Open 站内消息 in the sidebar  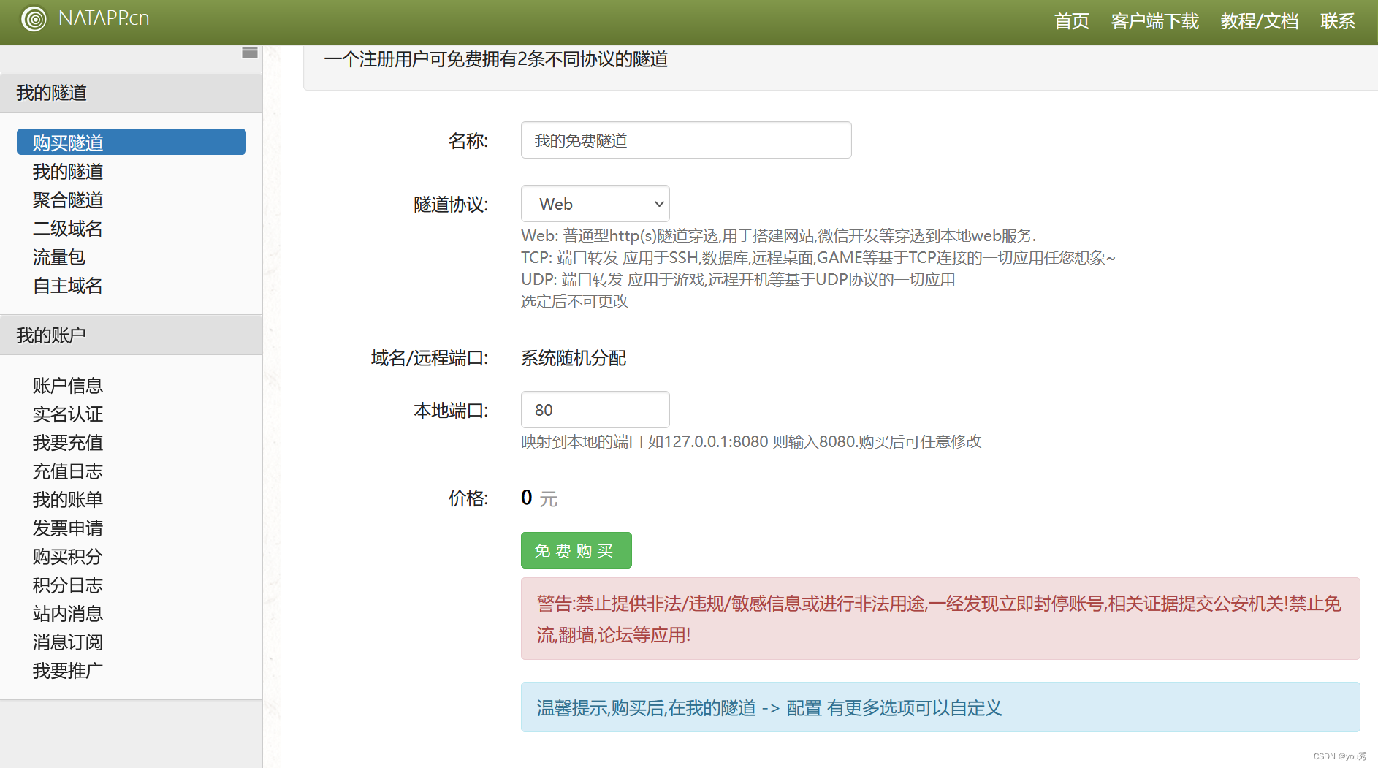pos(68,614)
